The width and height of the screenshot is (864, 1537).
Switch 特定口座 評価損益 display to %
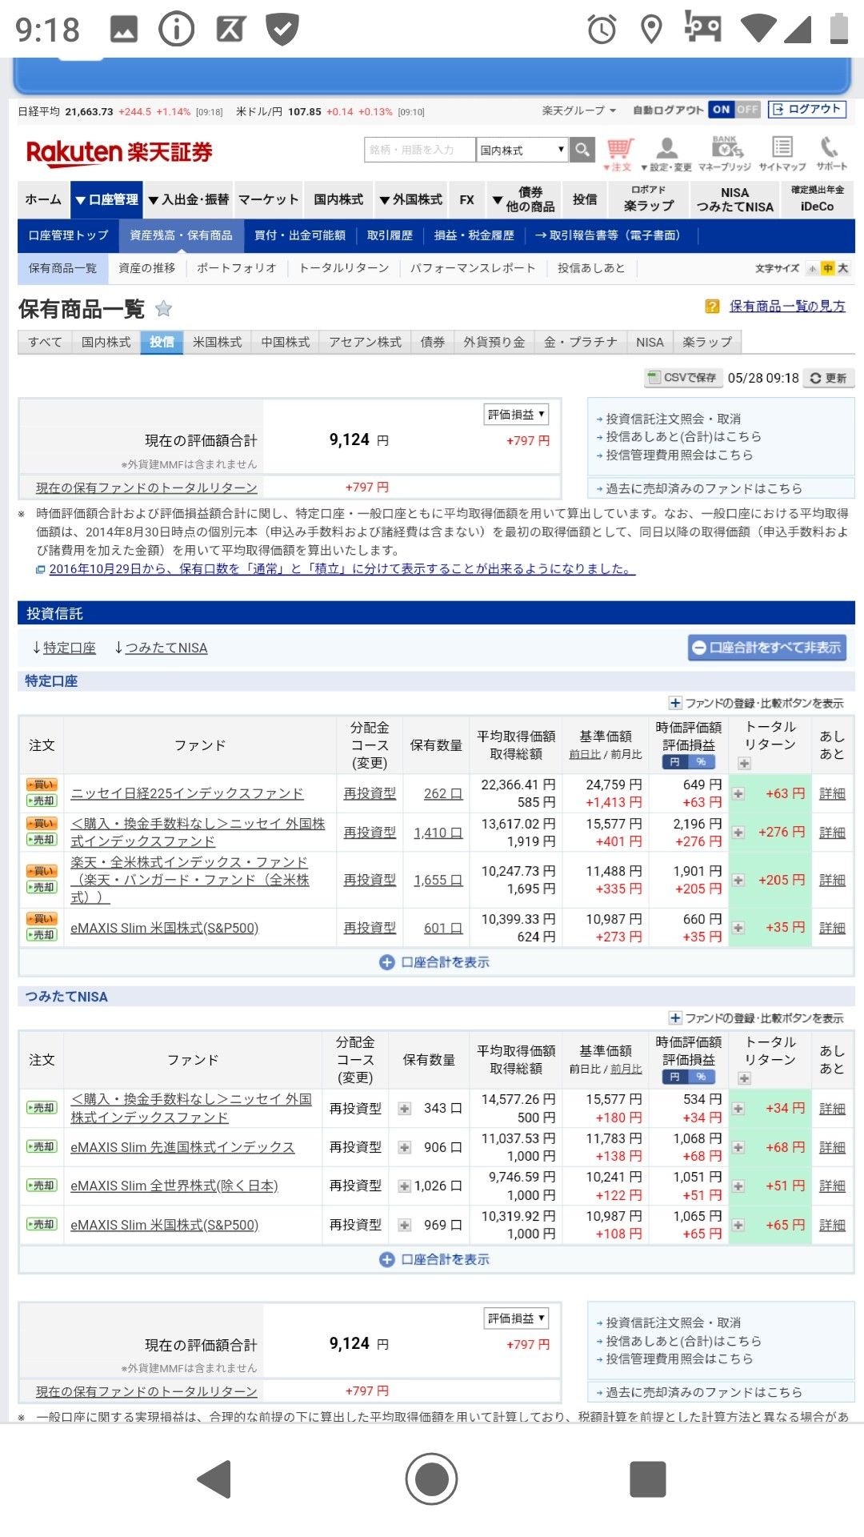pos(702,762)
